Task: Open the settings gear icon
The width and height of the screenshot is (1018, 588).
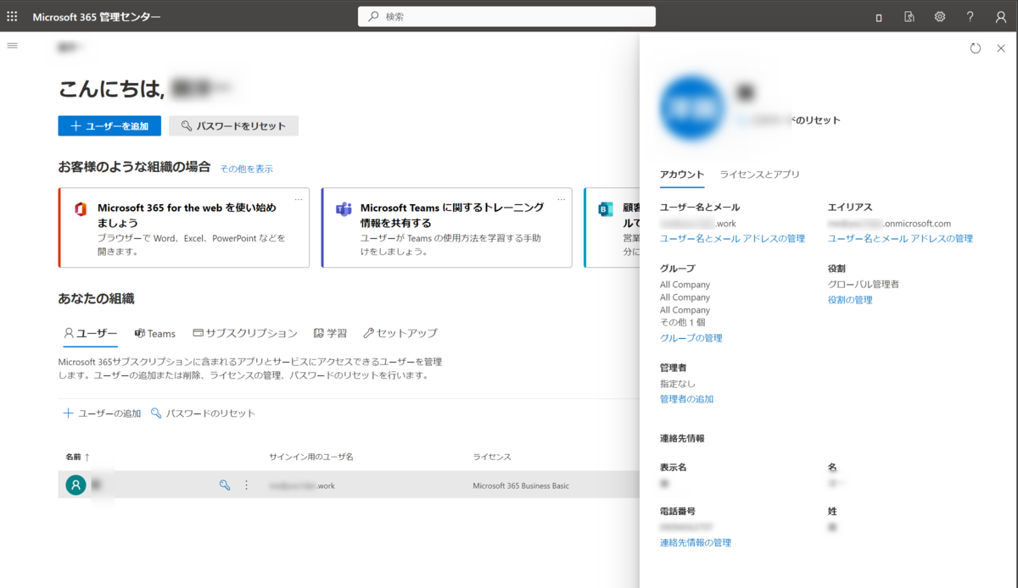Action: pos(940,16)
